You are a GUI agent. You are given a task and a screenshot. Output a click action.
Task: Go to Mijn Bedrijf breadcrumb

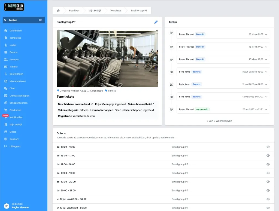pos(95,11)
